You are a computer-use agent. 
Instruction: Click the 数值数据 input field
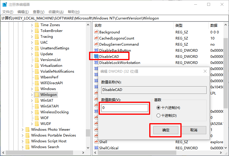[125, 108]
